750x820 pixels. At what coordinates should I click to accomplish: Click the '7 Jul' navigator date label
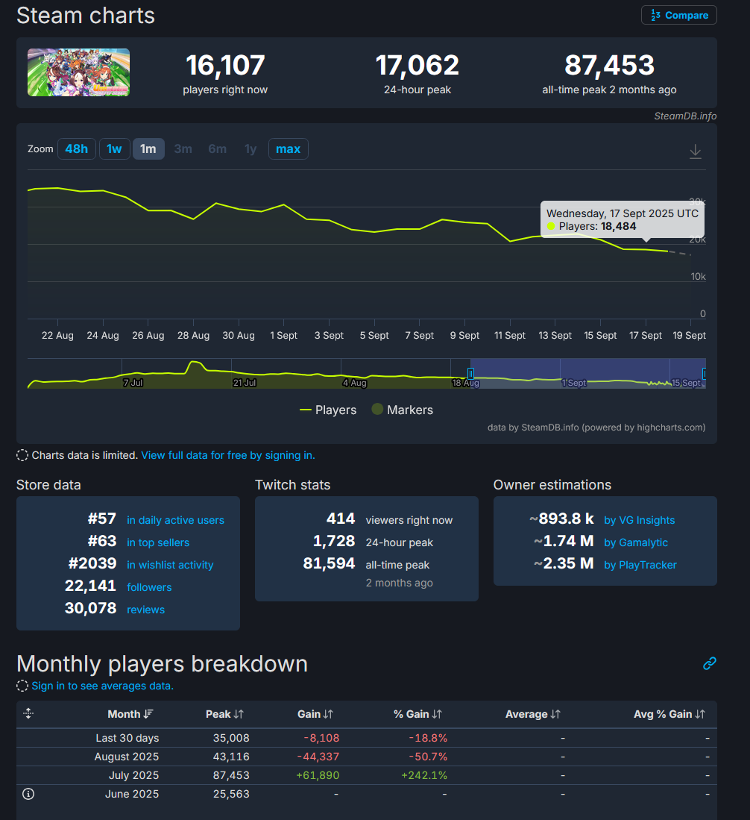coord(133,383)
